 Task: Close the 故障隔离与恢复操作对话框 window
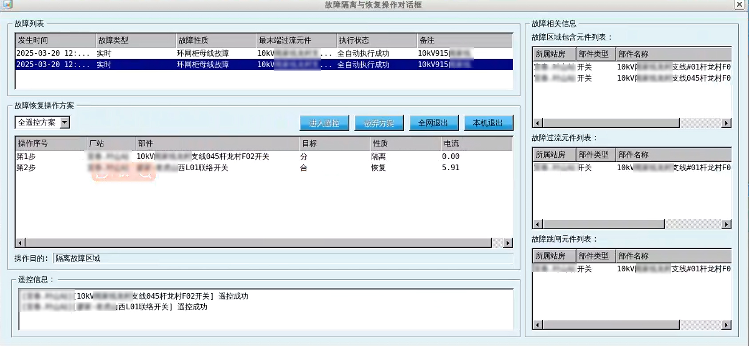click(739, 5)
